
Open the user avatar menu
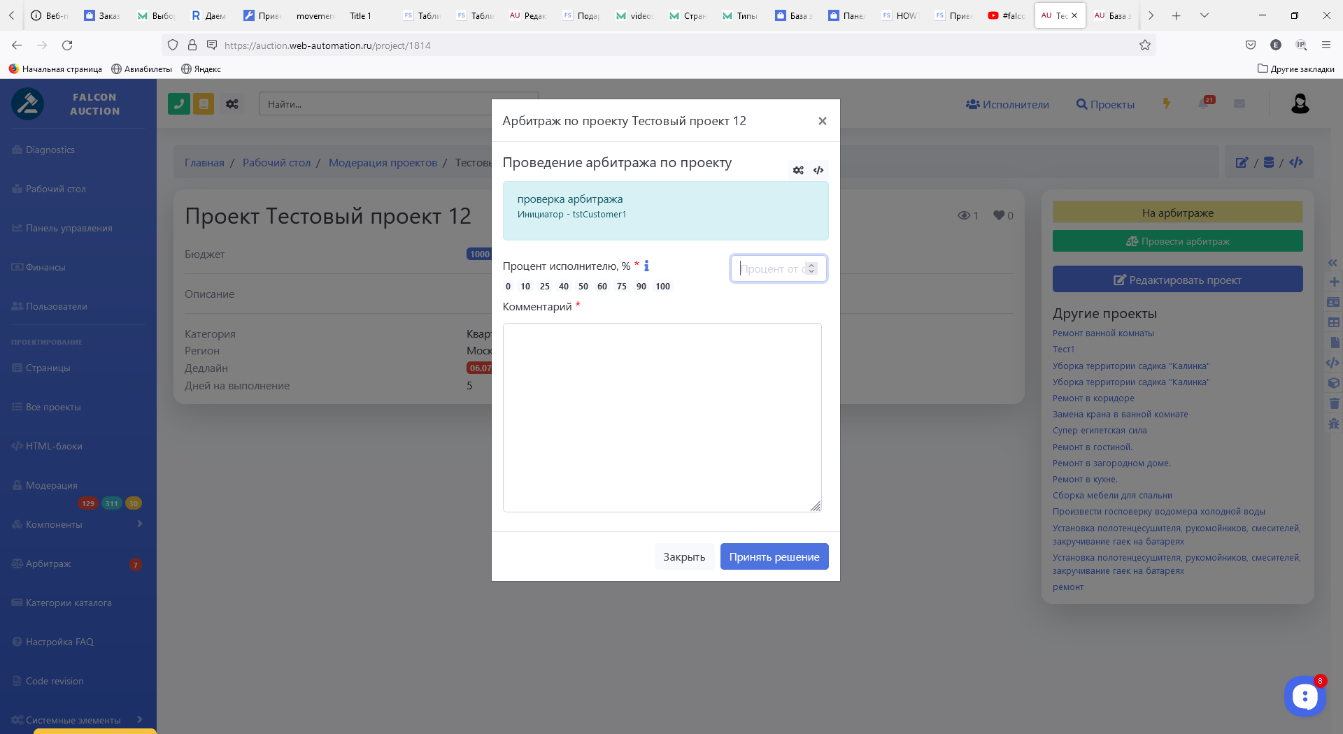click(x=1300, y=104)
